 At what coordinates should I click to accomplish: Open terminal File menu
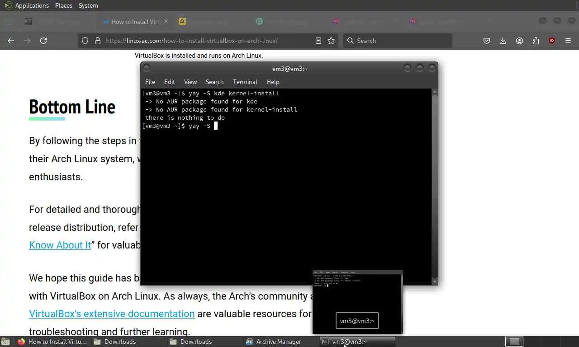[150, 82]
